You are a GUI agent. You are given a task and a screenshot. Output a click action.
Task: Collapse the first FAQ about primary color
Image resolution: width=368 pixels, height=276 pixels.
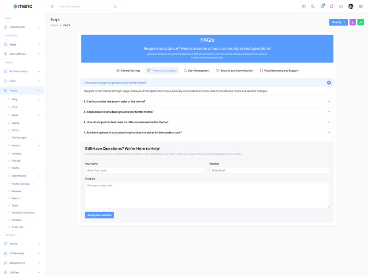coord(329,83)
